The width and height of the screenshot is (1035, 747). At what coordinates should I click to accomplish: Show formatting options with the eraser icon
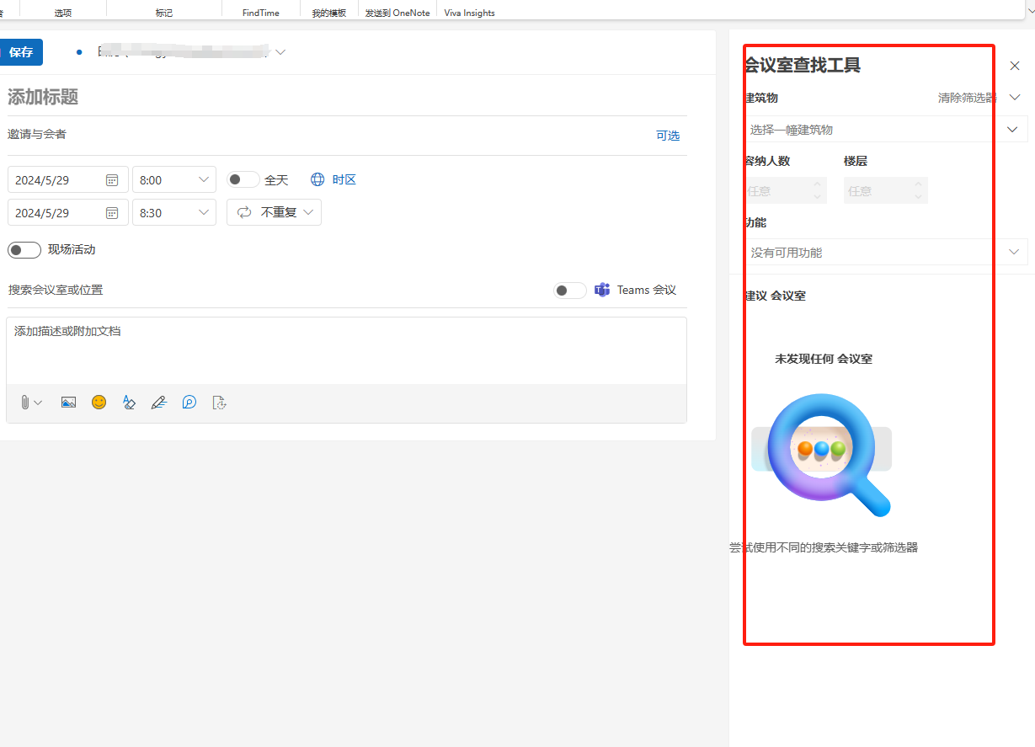click(129, 403)
